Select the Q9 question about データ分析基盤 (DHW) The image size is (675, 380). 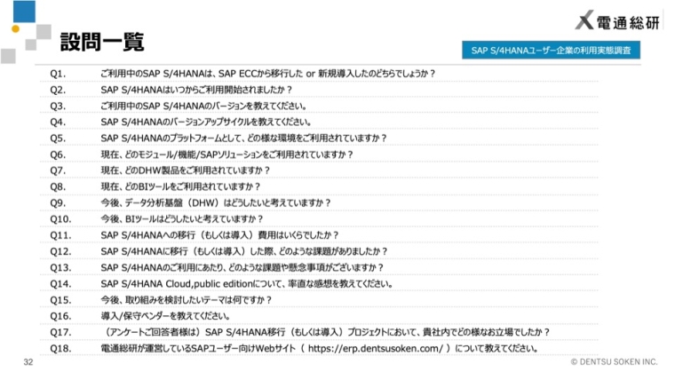click(216, 202)
